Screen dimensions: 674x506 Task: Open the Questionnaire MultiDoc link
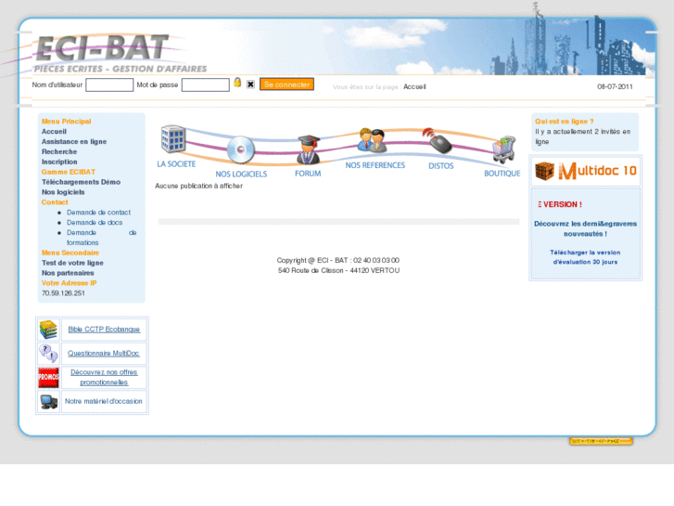coord(104,354)
